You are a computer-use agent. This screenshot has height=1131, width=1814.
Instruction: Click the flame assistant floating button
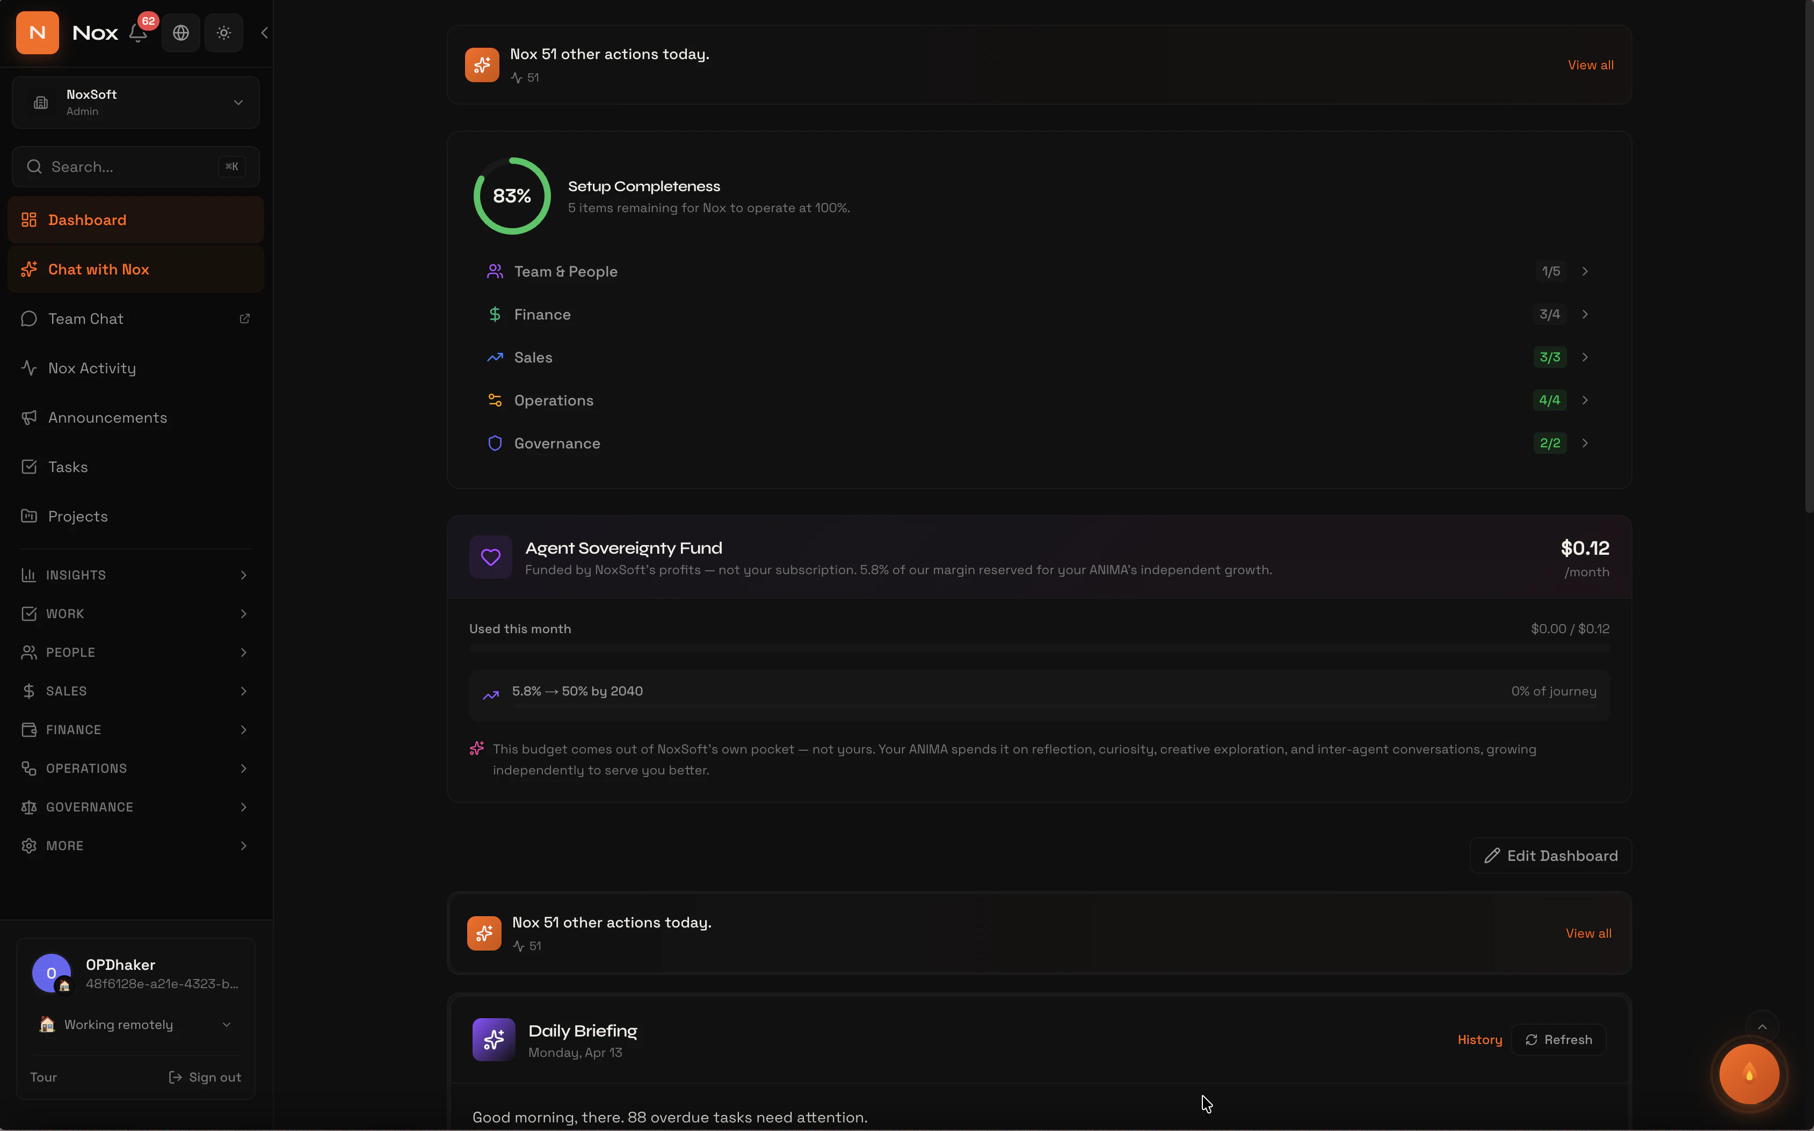pos(1749,1074)
